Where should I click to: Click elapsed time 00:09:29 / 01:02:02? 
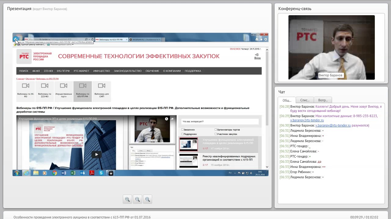[x=364, y=217]
